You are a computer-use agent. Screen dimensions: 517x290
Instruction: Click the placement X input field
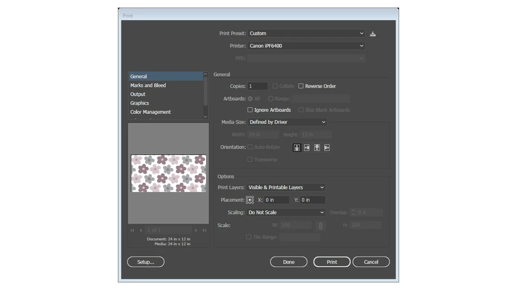[277, 200]
